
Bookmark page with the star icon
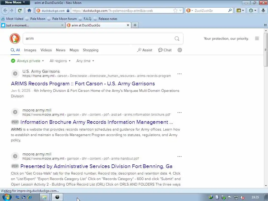(175, 10)
